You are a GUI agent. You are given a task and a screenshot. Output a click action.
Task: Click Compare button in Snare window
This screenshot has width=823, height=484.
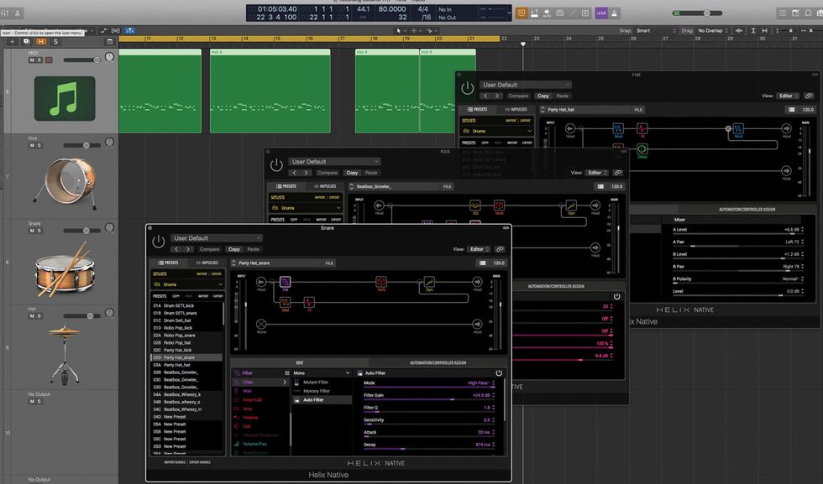(x=209, y=249)
